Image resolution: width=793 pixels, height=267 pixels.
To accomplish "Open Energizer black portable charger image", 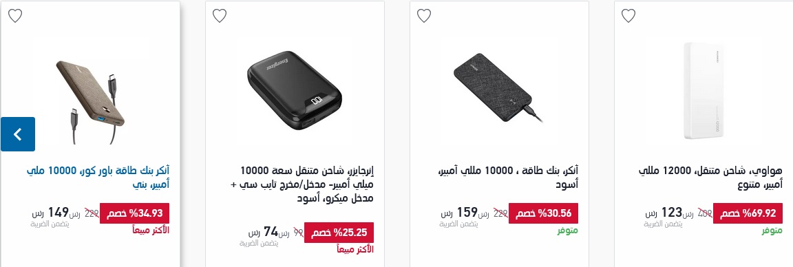I will (x=295, y=90).
